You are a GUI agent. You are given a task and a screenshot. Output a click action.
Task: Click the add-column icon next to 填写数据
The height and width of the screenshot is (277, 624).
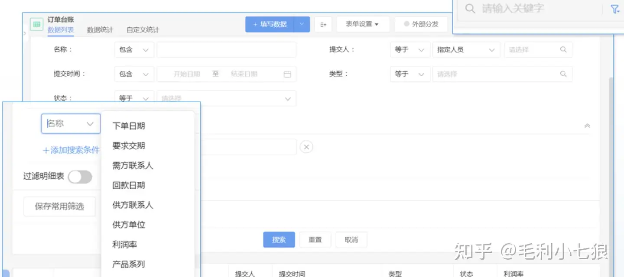click(323, 24)
